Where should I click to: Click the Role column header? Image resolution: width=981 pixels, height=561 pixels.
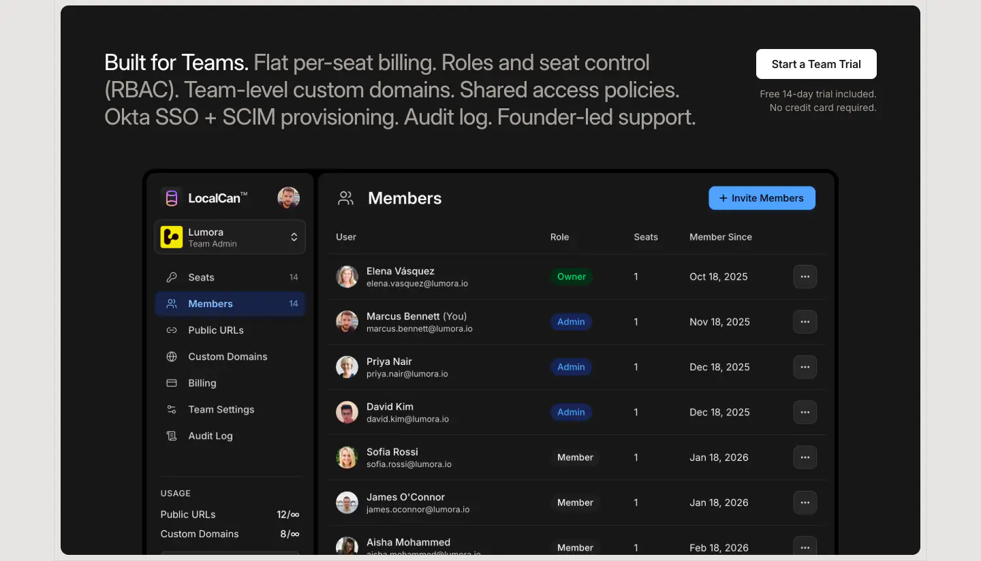click(559, 237)
